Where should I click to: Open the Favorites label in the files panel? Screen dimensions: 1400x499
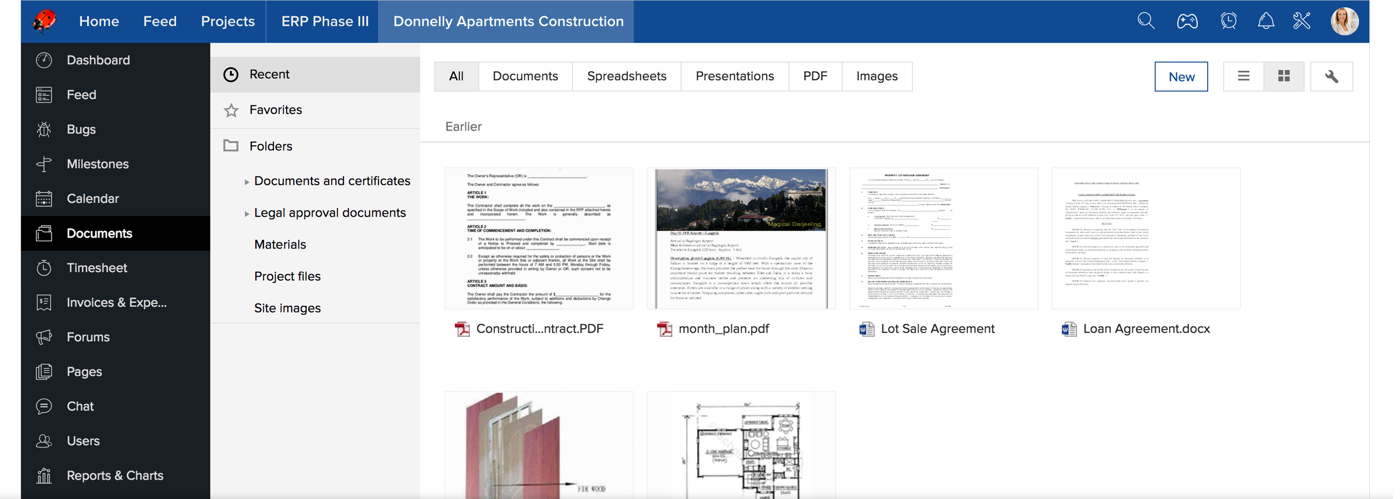[276, 110]
